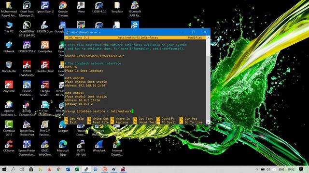Open the Laragon desktop shortcut
309x173 pixels.
tap(63, 127)
